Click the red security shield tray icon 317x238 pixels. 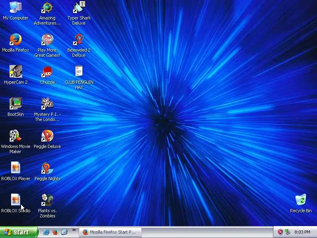click(280, 232)
